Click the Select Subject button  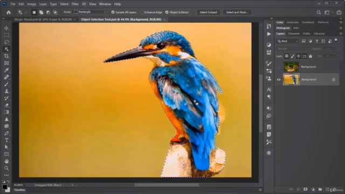pos(209,12)
